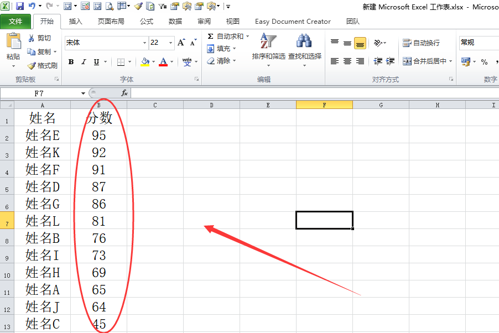Click the Paste (粘贴) clipboard icon
The height and width of the screenshot is (333, 499).
click(x=13, y=41)
